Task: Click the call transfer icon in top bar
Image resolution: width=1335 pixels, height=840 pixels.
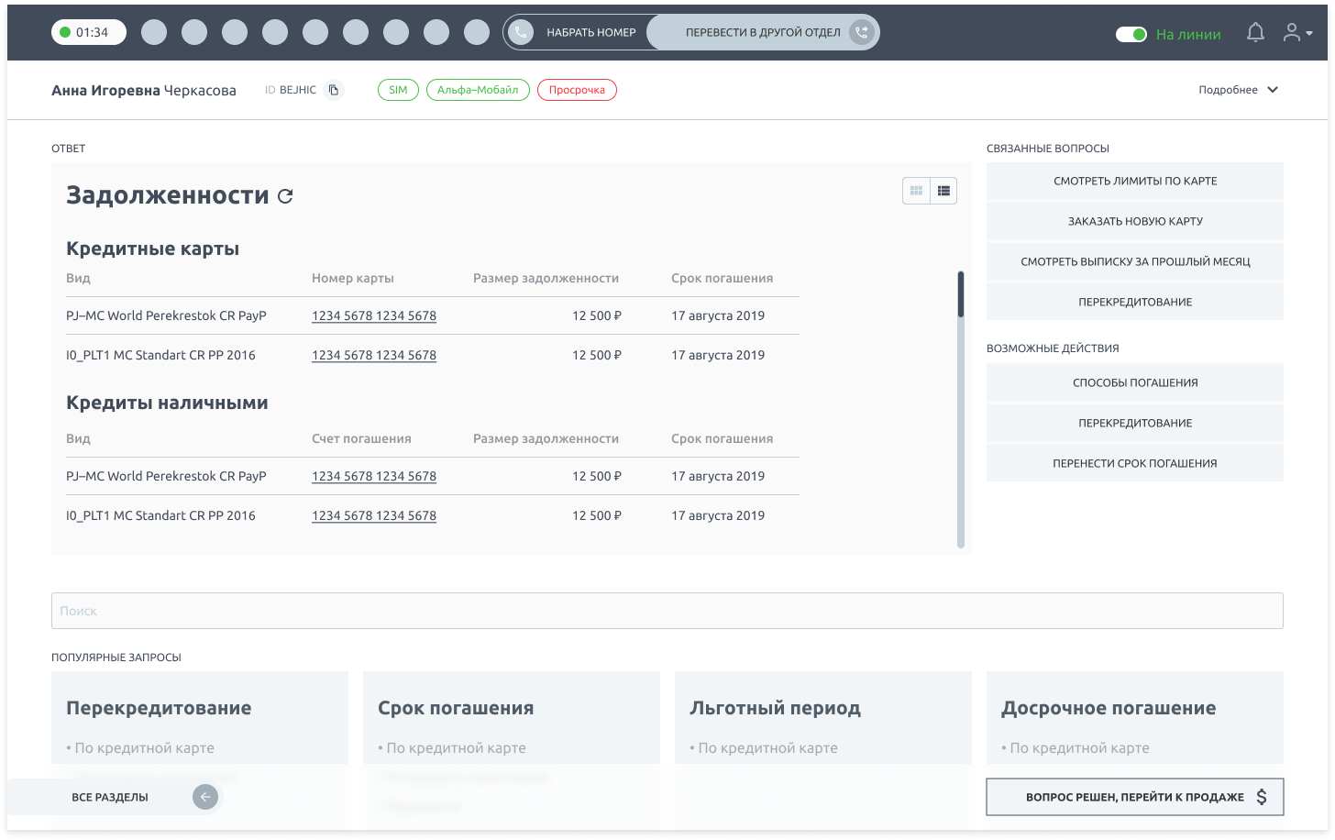Action: [861, 32]
